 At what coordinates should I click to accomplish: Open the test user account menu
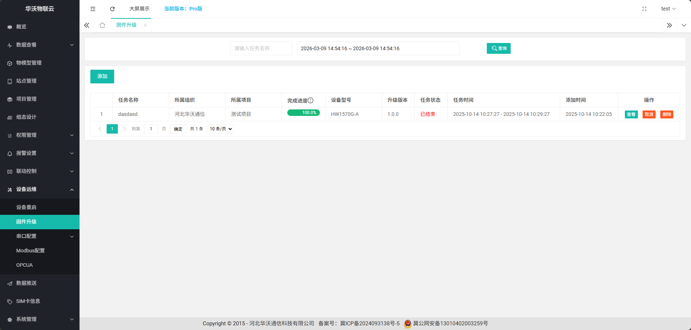pos(668,9)
